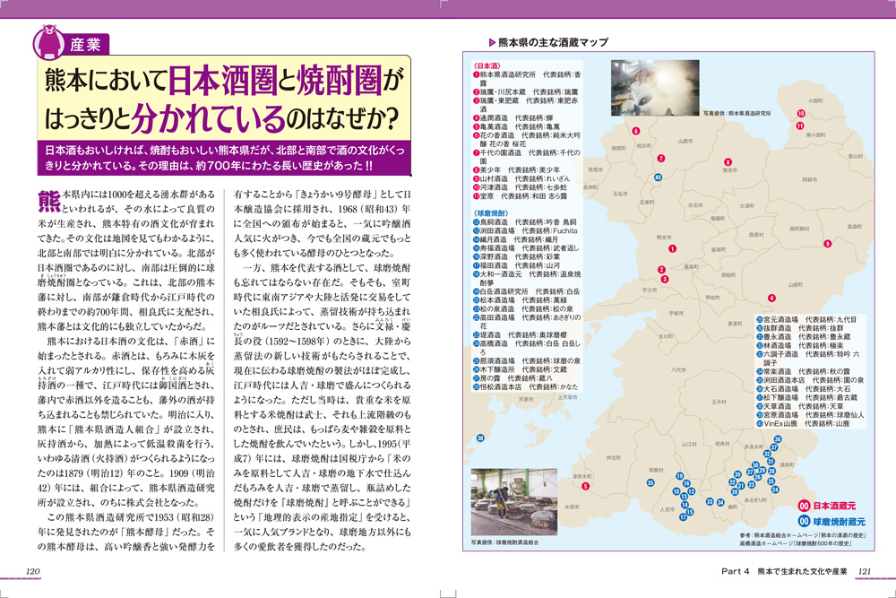Click the 産業 section label
The width and height of the screenshot is (896, 598).
coord(86,45)
